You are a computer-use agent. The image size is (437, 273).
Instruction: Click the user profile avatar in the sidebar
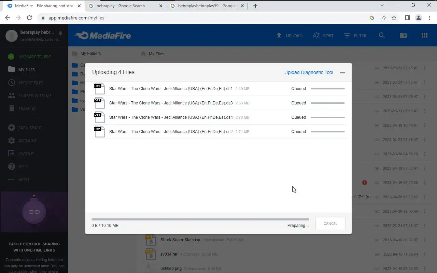[12, 36]
